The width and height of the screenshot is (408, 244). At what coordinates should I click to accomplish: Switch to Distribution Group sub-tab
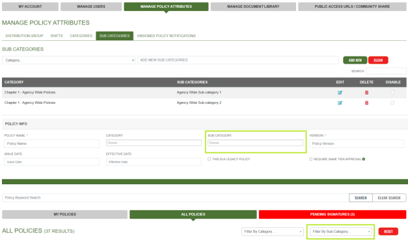coord(25,36)
